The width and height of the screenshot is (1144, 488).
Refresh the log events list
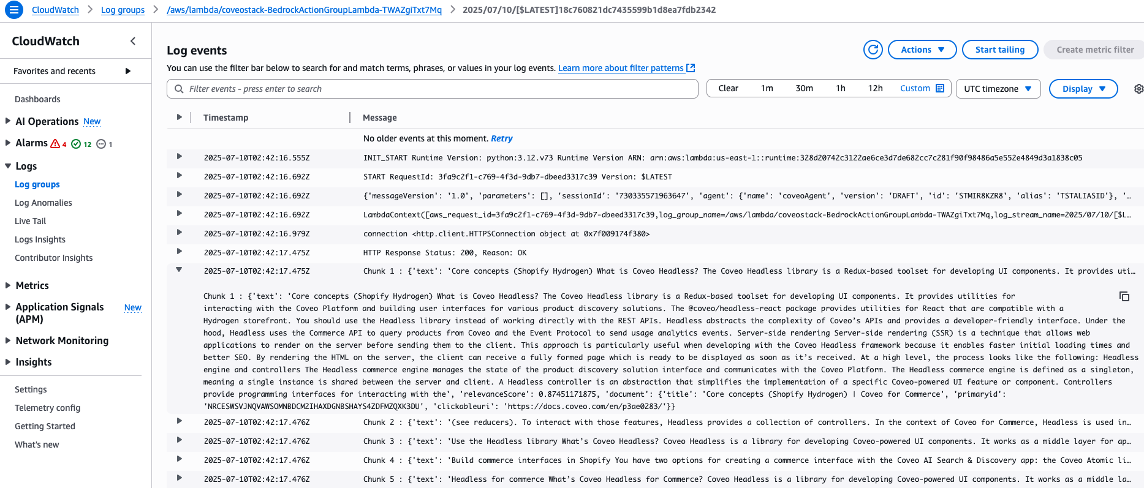click(x=873, y=50)
